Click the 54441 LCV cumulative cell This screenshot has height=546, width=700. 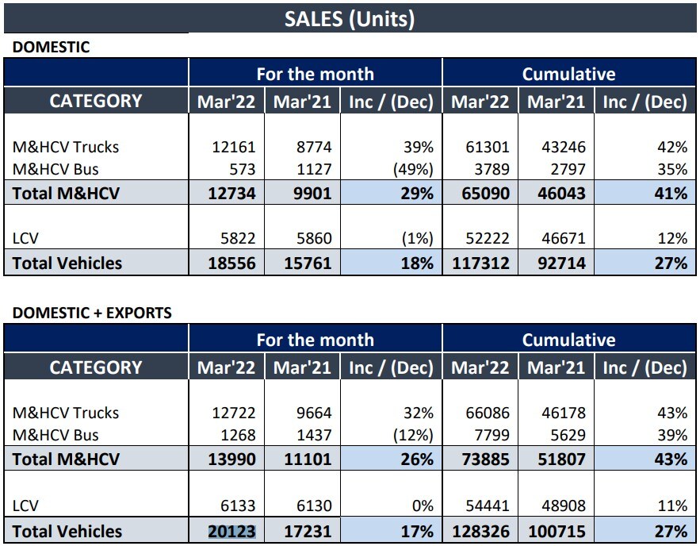pos(486,506)
